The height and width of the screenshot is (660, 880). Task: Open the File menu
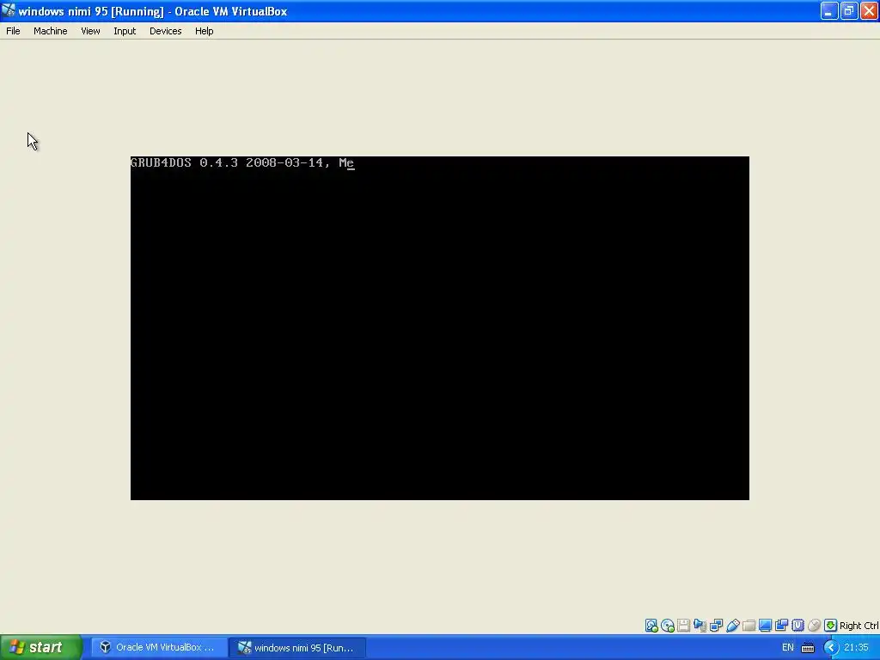[x=13, y=31]
